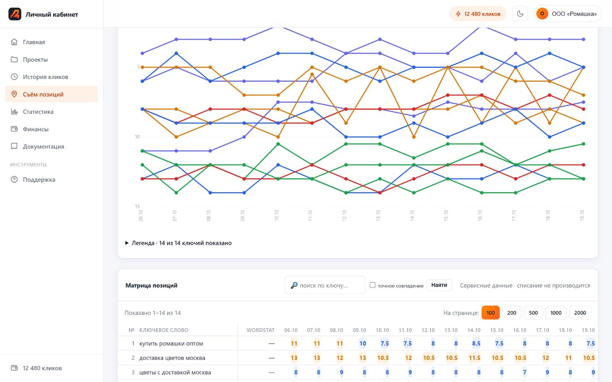Set page size to 200
The image size is (612, 382).
pos(512,312)
